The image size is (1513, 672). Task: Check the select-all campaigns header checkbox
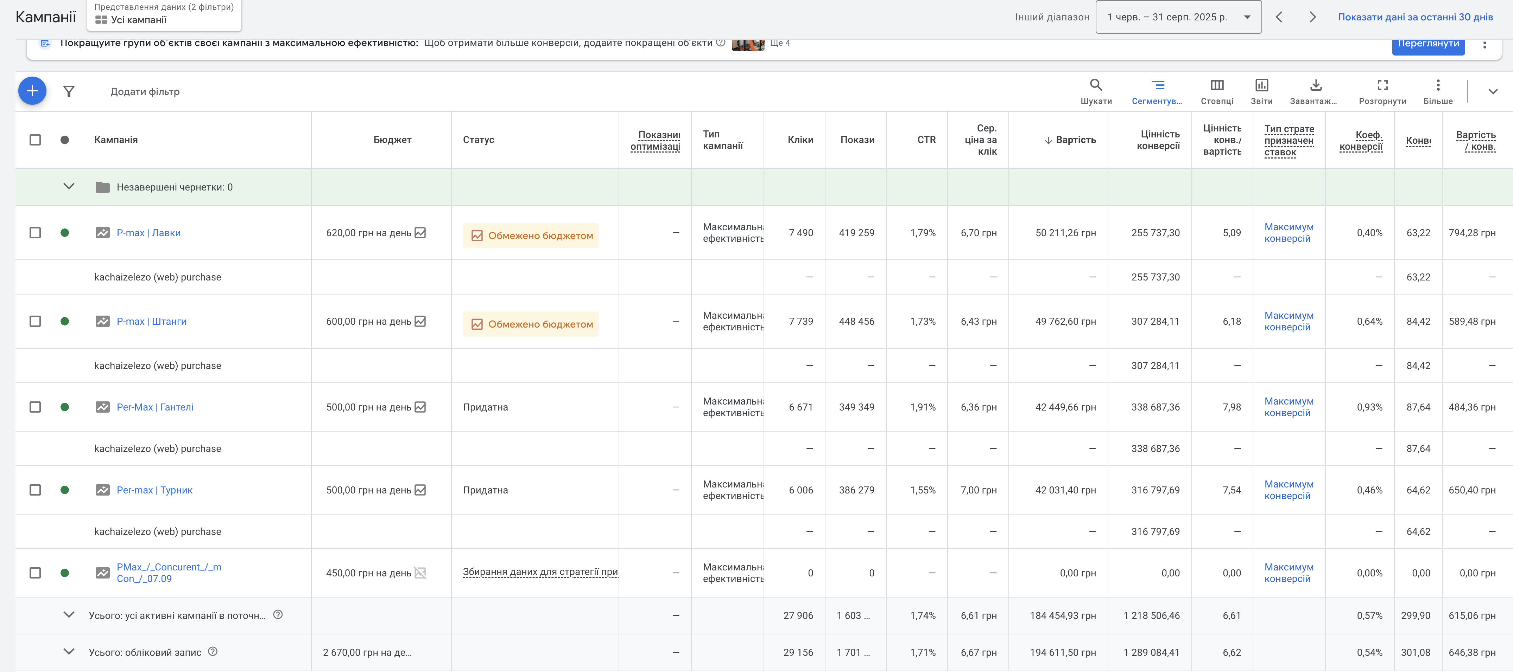[35, 140]
